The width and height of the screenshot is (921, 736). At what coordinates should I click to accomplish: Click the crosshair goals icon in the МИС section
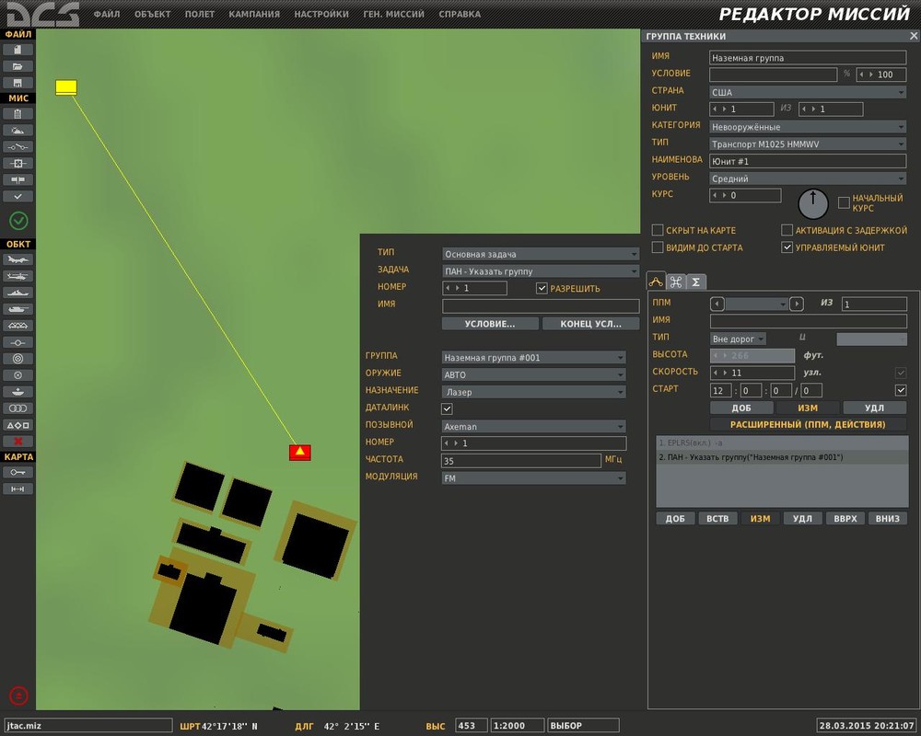17,163
